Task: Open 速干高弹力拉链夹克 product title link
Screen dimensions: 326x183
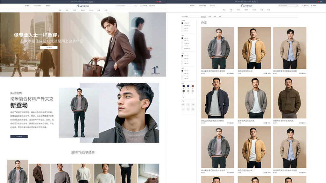Action: click(246, 120)
